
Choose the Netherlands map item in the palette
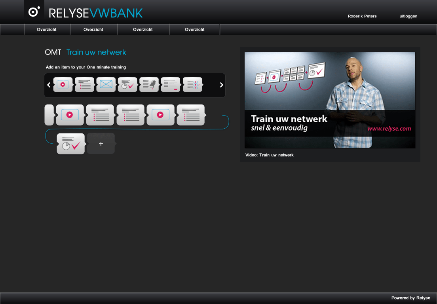(x=149, y=84)
